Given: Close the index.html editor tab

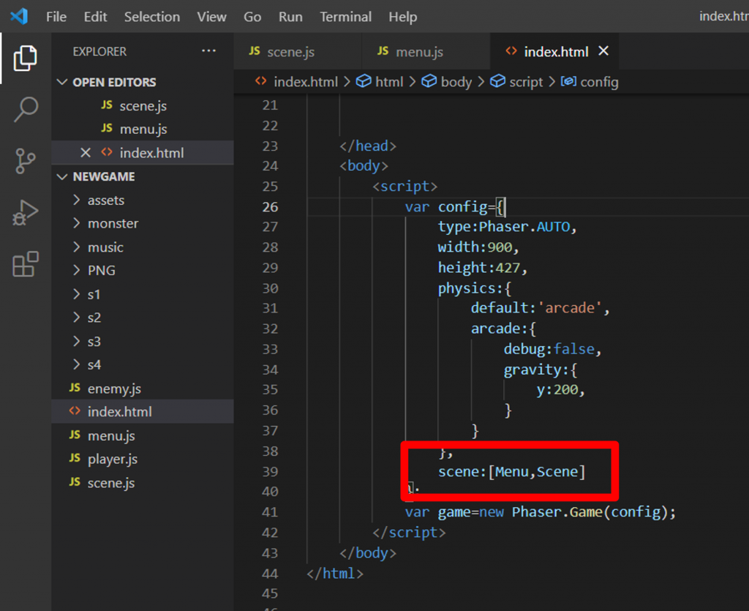Looking at the screenshot, I should tap(603, 50).
